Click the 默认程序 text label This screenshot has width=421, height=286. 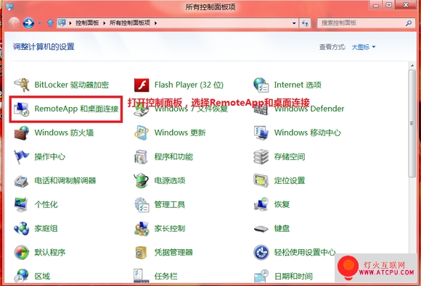pyautogui.click(x=50, y=252)
